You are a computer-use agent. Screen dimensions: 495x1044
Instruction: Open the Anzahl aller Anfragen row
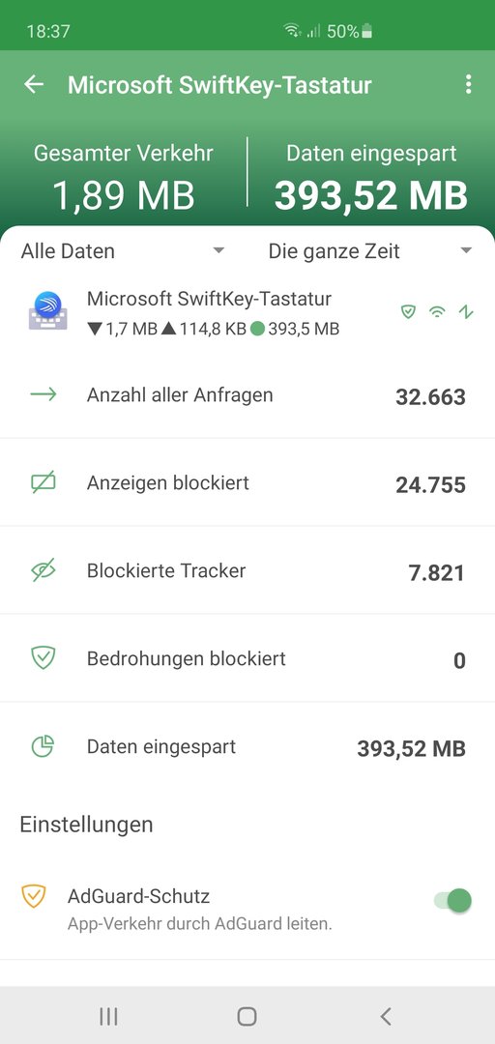click(x=247, y=394)
